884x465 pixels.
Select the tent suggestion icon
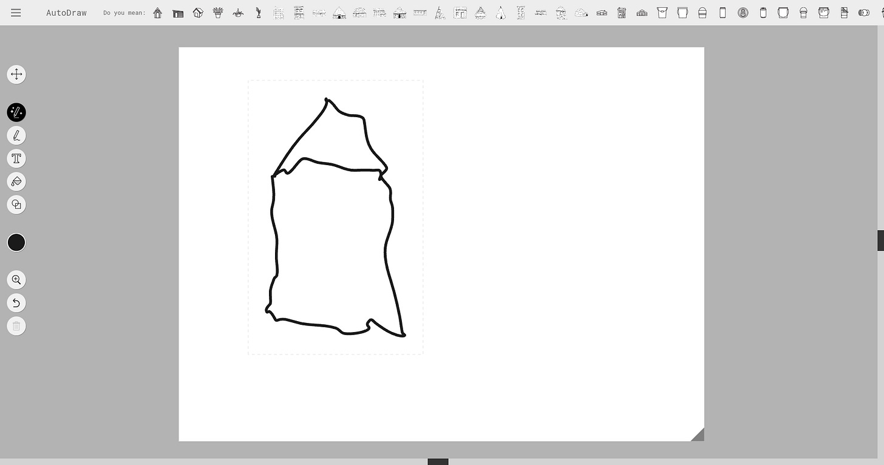click(500, 12)
